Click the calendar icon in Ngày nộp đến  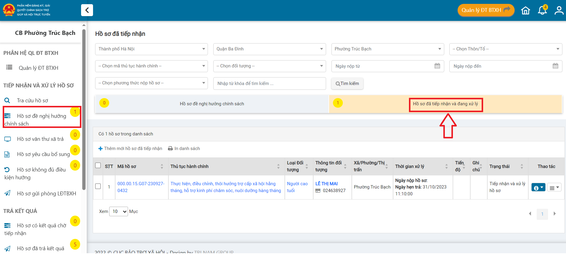click(555, 66)
